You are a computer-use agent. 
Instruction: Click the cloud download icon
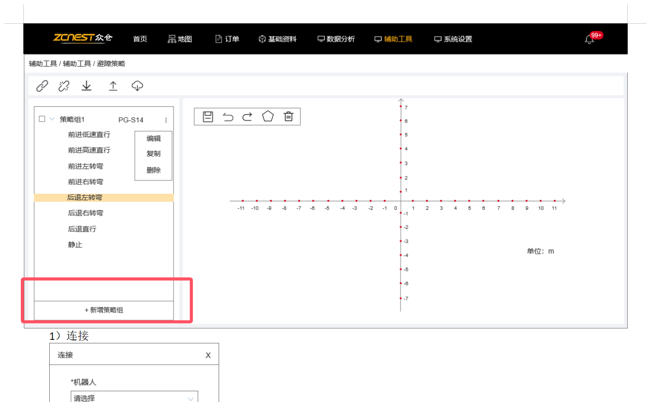coord(137,86)
